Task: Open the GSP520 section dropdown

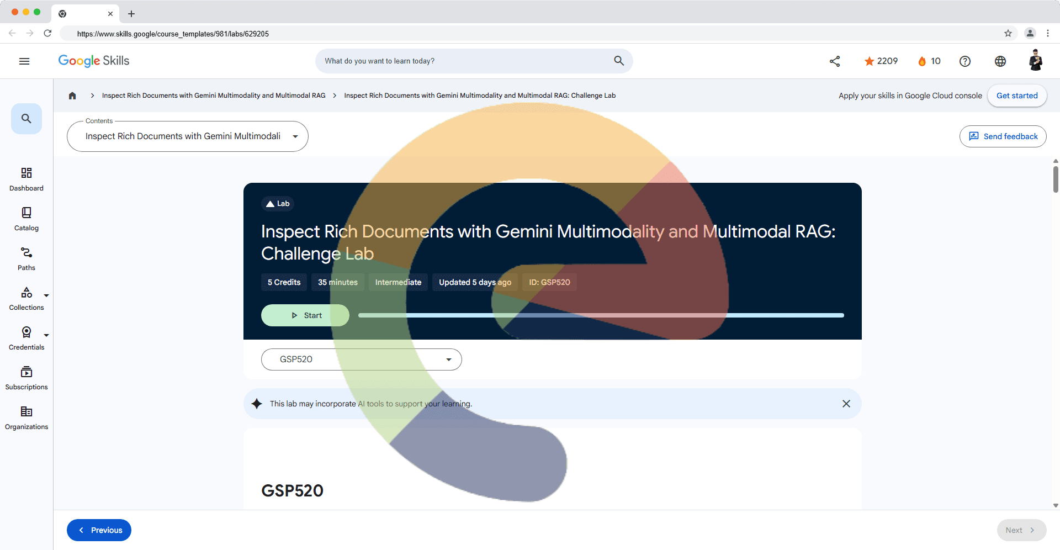Action: click(x=362, y=359)
